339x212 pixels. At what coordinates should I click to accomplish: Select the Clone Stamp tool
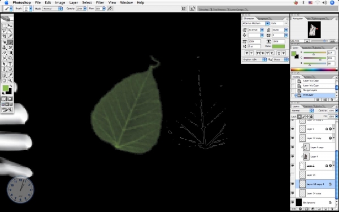coord(4,47)
